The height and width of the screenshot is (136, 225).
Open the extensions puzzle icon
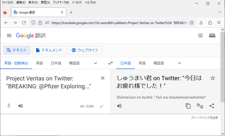210,23
